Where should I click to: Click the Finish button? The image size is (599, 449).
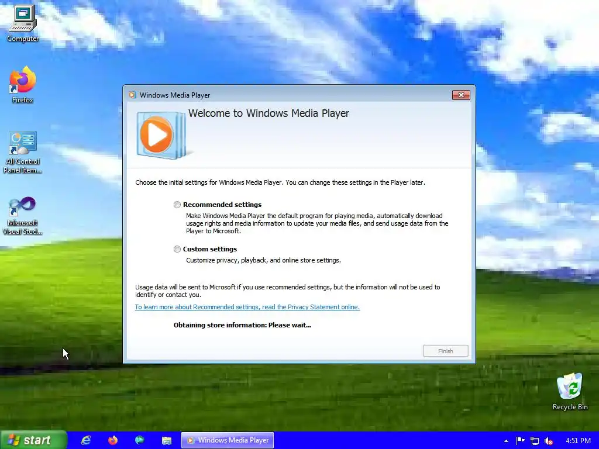click(x=445, y=351)
